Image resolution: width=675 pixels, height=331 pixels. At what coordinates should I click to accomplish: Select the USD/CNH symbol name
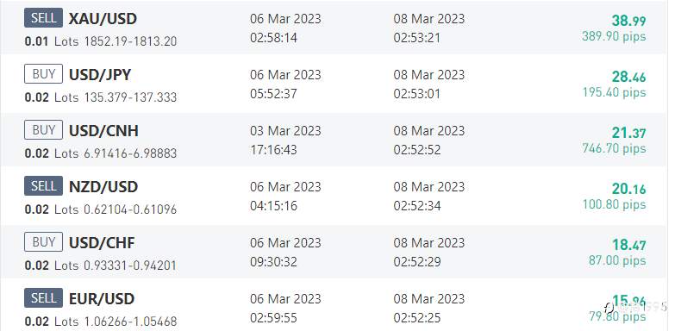click(x=103, y=130)
